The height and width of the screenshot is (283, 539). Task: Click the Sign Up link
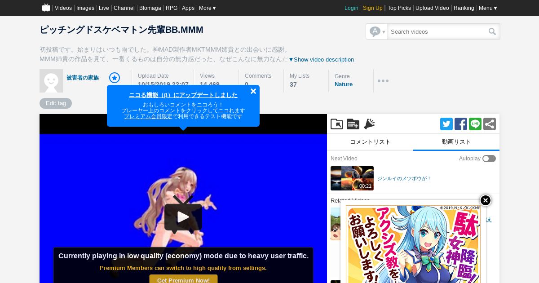(x=373, y=8)
